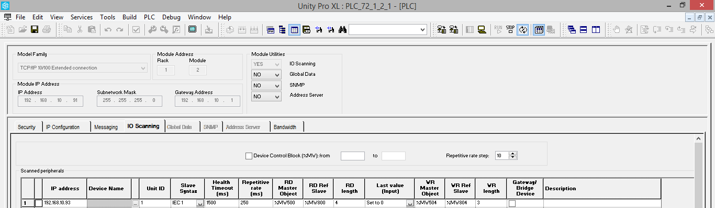The width and height of the screenshot is (715, 208).
Task: Click the Open project folder icon
Action: (23, 30)
